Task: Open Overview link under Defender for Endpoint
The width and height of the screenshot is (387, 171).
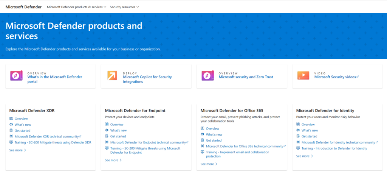Action: click(117, 125)
